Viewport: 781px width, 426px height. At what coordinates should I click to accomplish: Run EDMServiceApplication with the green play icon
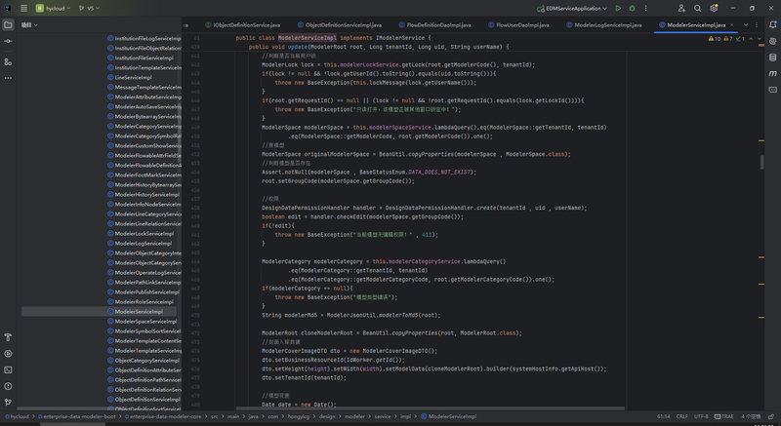(619, 8)
